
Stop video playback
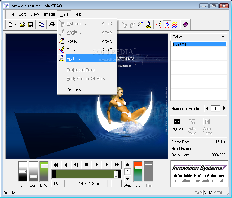[86, 165]
